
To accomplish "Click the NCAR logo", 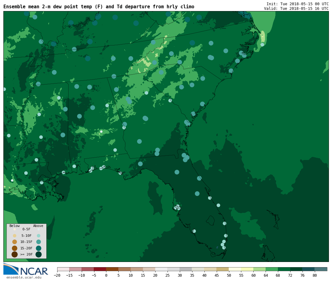I will click(26, 269).
